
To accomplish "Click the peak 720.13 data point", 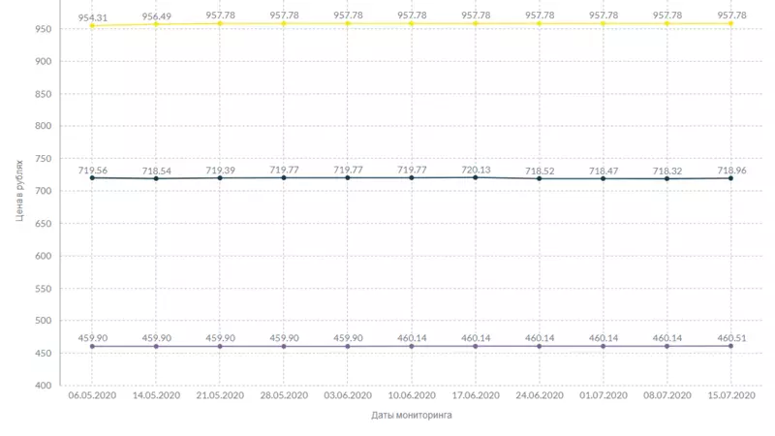I will click(476, 177).
